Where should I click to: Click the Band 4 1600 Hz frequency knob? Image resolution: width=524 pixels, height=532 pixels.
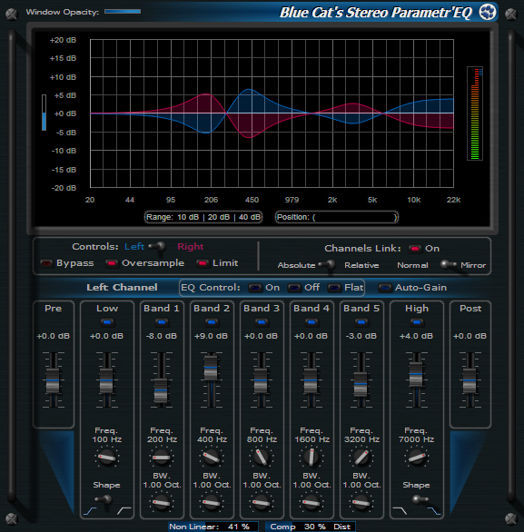[x=311, y=458]
